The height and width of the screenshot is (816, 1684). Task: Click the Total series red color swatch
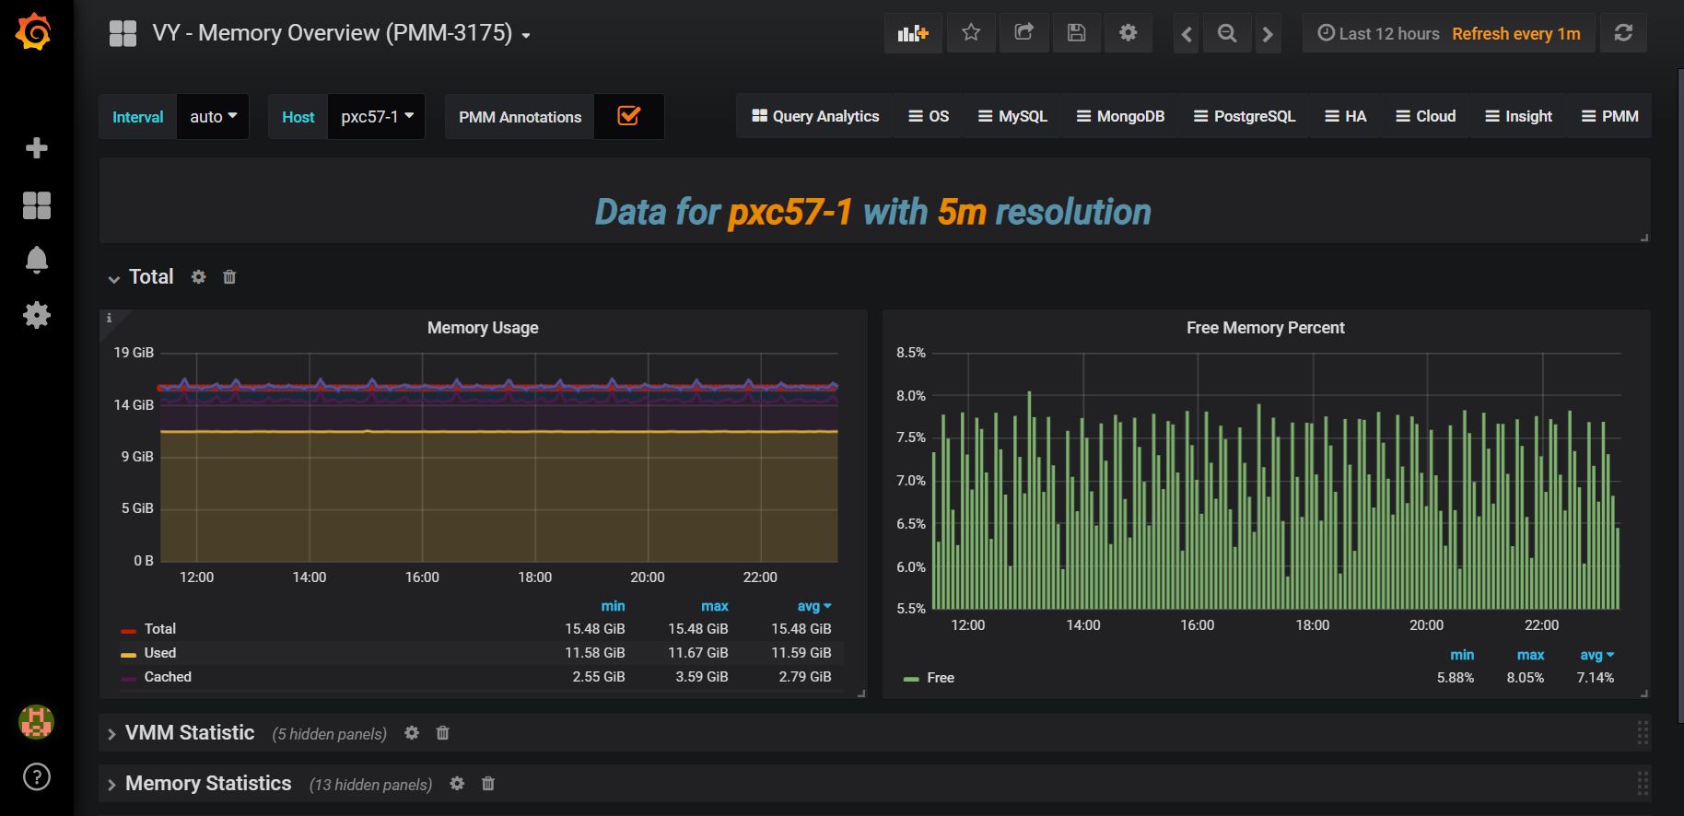tap(128, 630)
